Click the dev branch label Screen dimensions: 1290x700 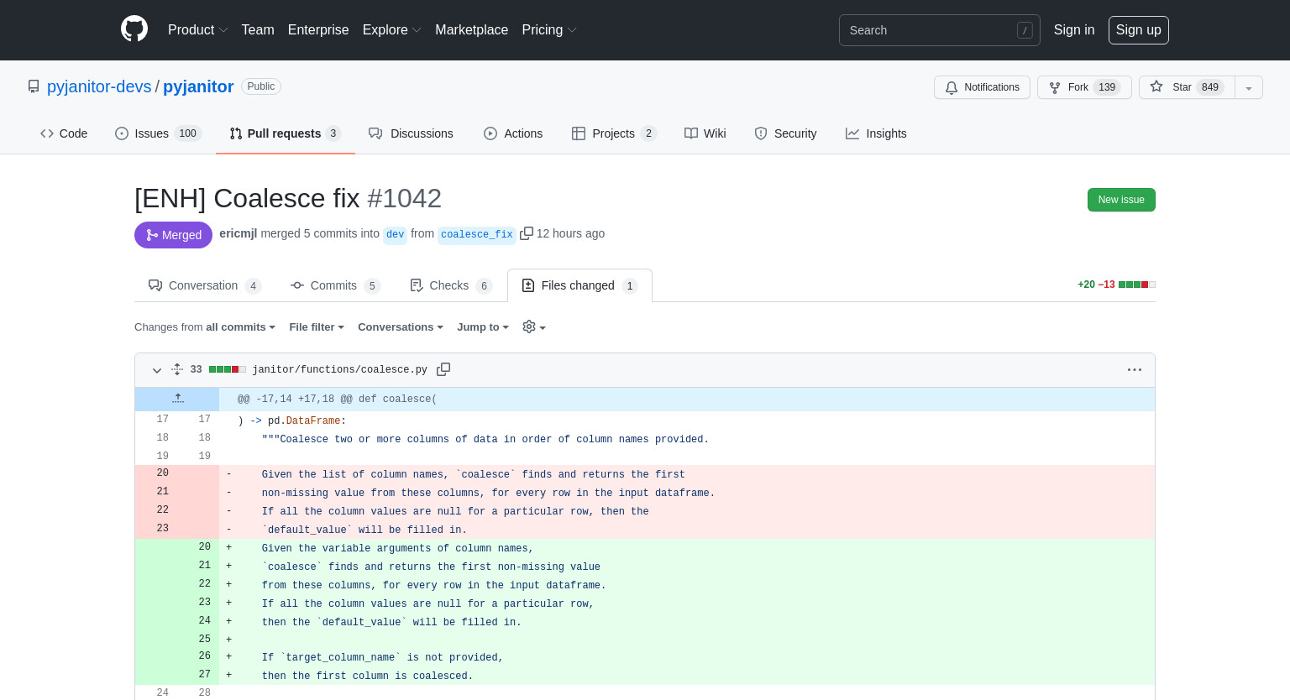pyautogui.click(x=395, y=234)
